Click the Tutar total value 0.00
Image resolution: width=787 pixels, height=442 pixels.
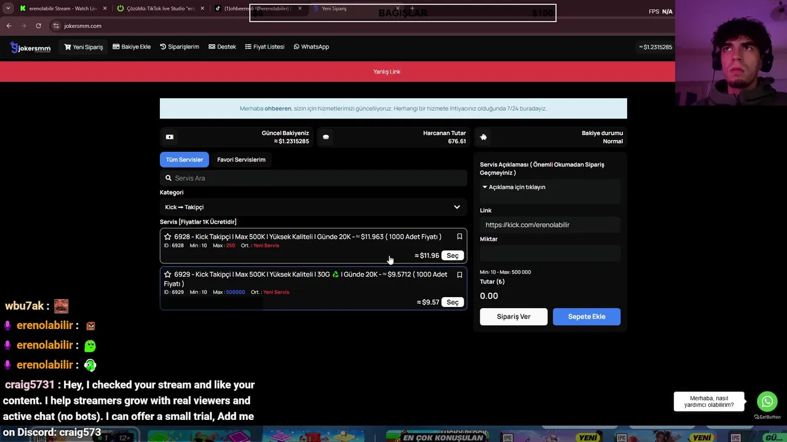pyautogui.click(x=489, y=296)
